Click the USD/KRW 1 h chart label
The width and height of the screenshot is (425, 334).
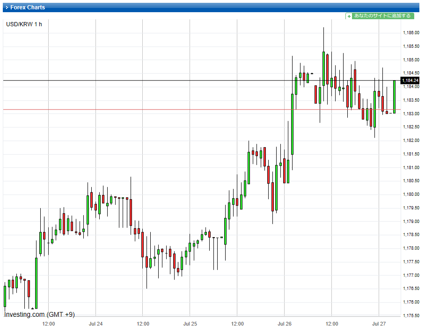pos(24,24)
